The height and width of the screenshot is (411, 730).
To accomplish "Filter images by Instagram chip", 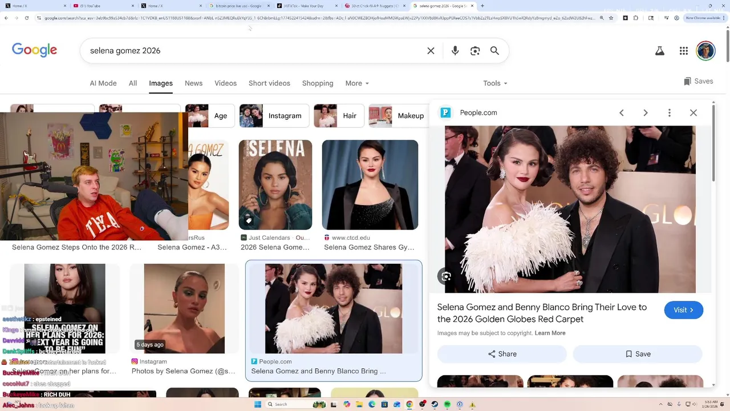I will pyautogui.click(x=274, y=116).
